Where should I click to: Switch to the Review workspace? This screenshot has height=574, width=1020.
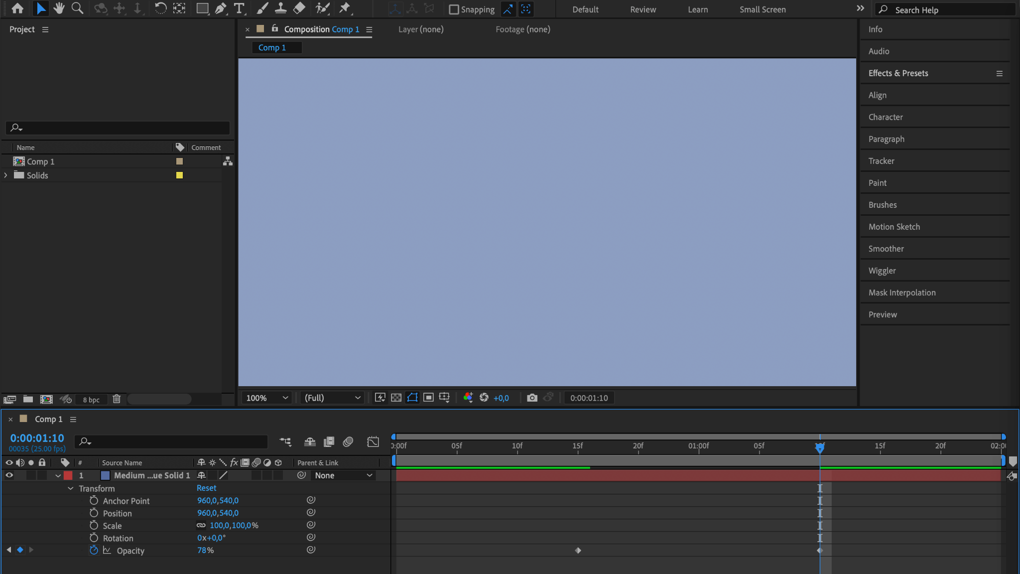click(x=642, y=9)
